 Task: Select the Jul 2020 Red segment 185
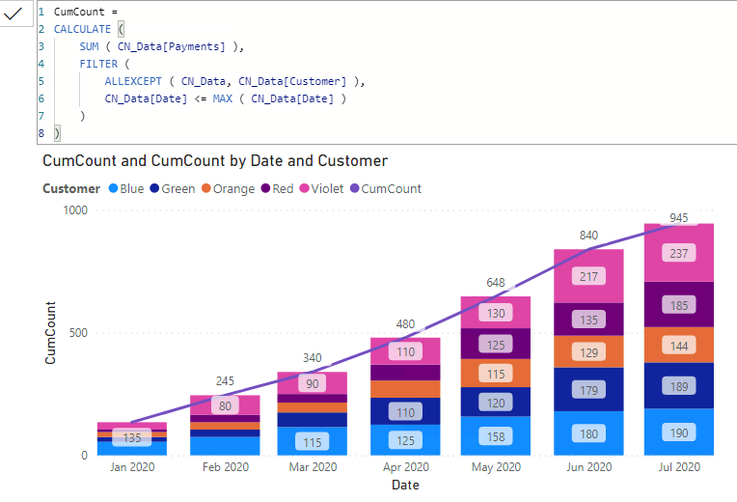tap(679, 304)
